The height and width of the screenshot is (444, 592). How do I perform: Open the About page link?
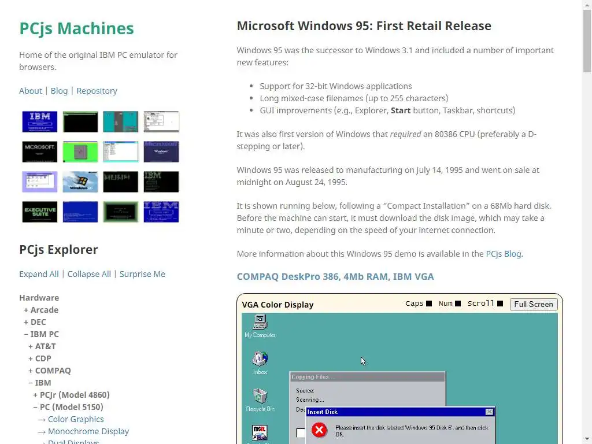point(31,91)
